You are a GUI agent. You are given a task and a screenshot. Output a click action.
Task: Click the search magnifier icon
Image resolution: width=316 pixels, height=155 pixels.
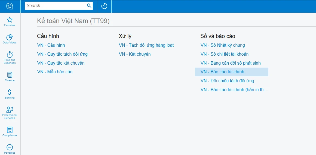(89, 6)
